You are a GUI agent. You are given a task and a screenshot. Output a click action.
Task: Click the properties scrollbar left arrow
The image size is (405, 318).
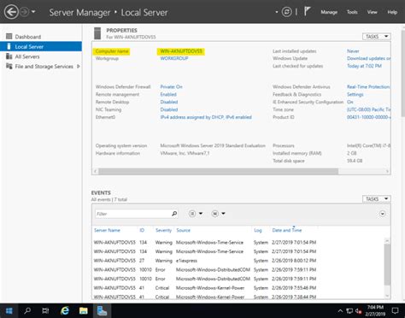(95, 171)
